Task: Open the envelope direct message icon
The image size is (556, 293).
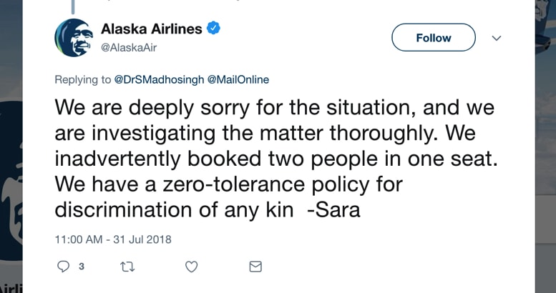Action: pyautogui.click(x=255, y=267)
